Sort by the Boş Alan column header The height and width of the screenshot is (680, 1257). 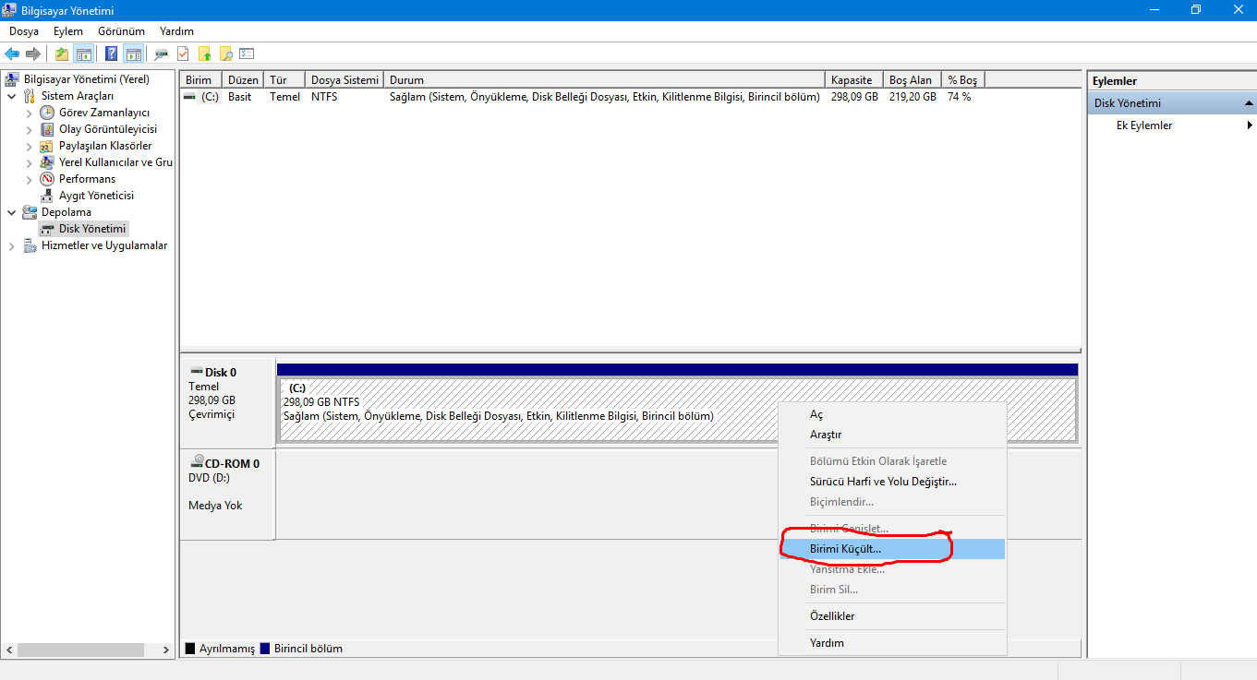click(913, 80)
